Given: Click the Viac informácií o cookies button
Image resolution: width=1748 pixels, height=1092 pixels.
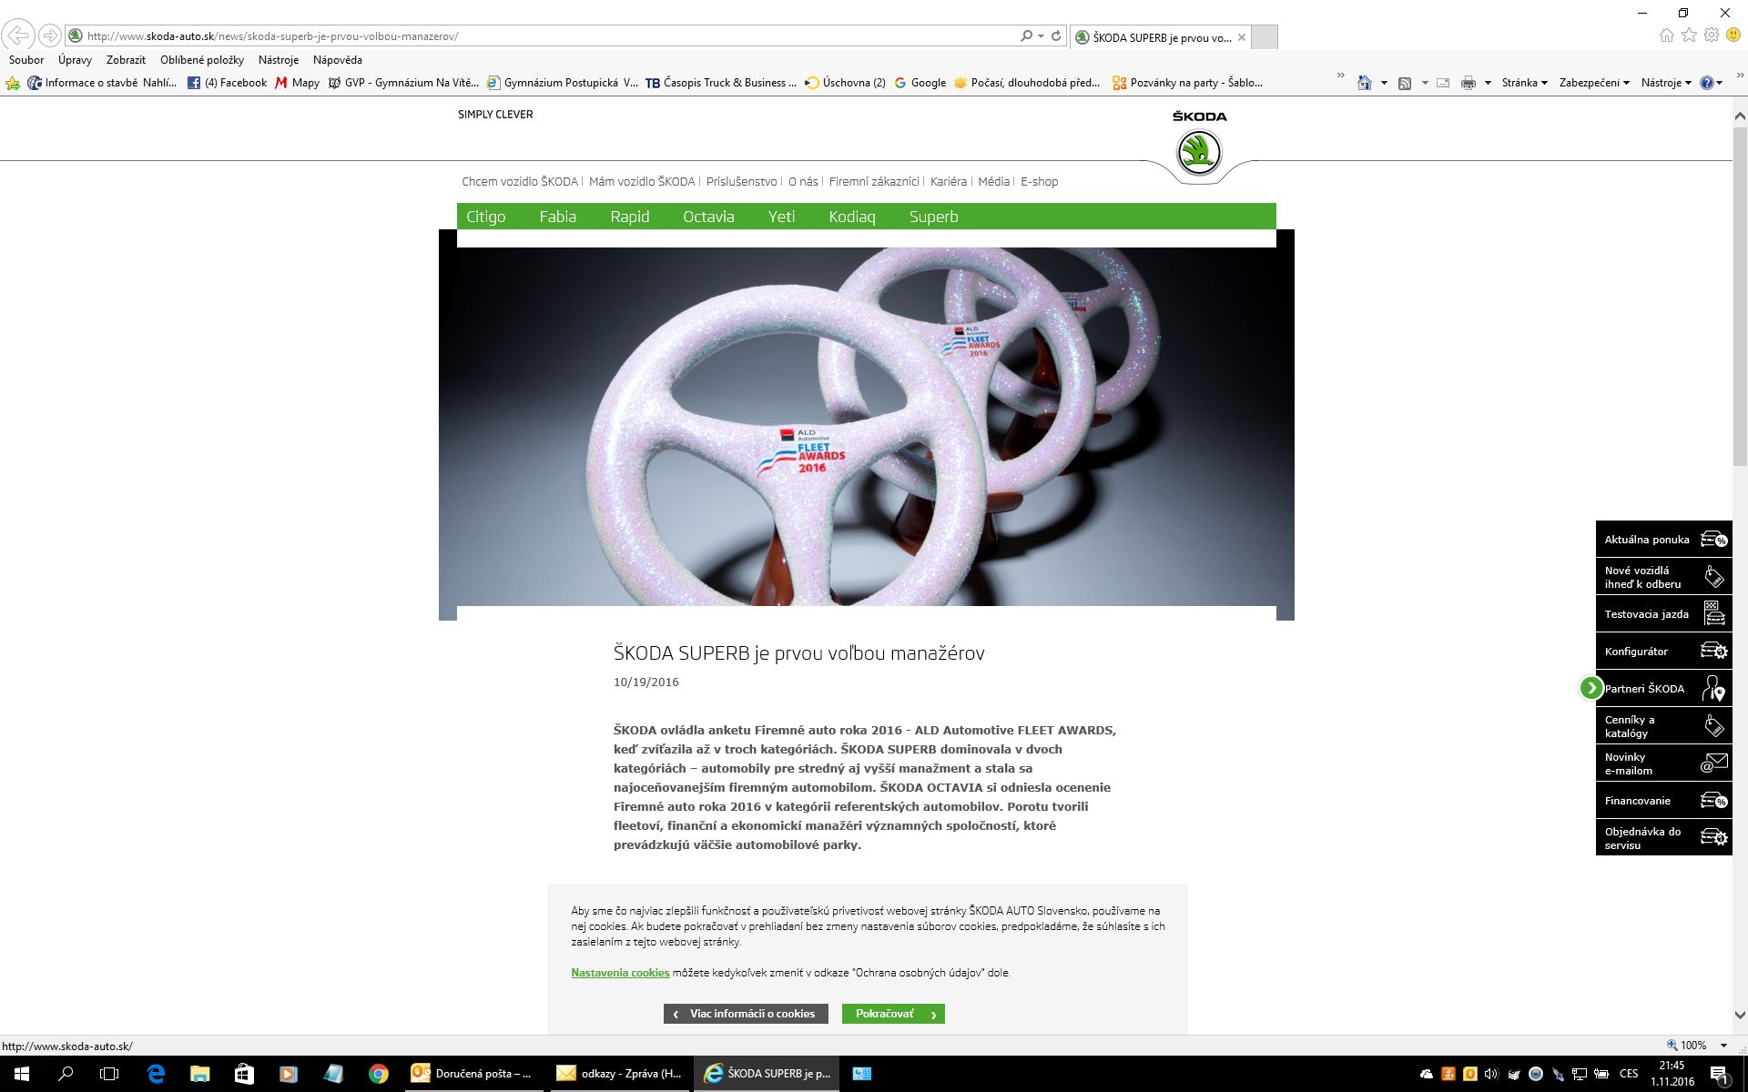Looking at the screenshot, I should coord(746,1014).
